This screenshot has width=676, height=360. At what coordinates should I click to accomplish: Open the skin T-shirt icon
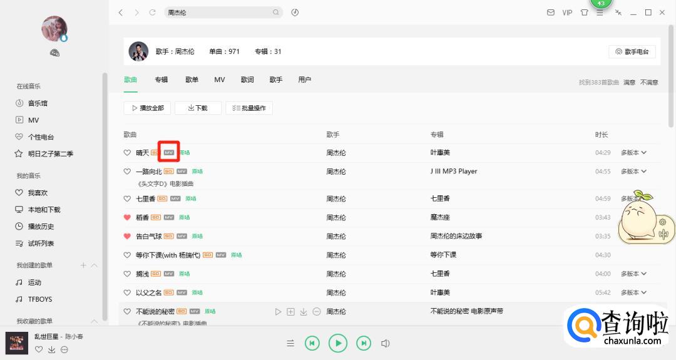pyautogui.click(x=584, y=13)
